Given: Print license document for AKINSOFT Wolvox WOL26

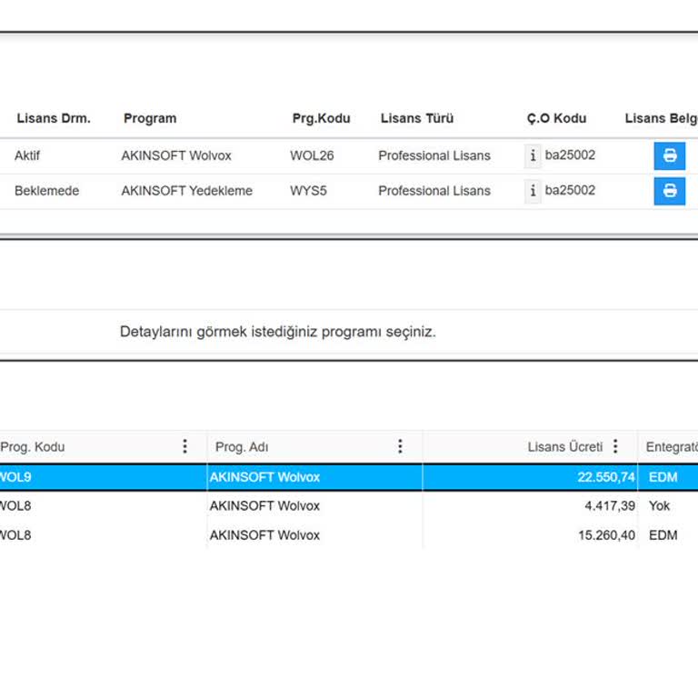Looking at the screenshot, I should (x=669, y=155).
